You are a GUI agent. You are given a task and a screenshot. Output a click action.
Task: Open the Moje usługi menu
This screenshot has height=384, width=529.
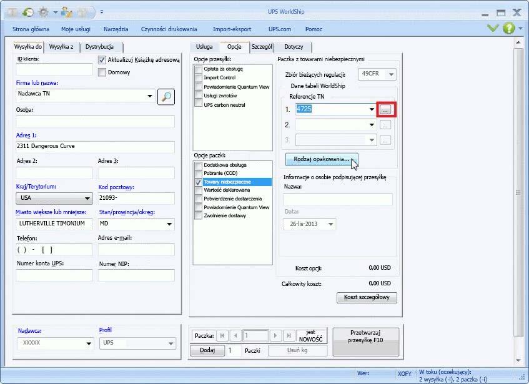[76, 29]
